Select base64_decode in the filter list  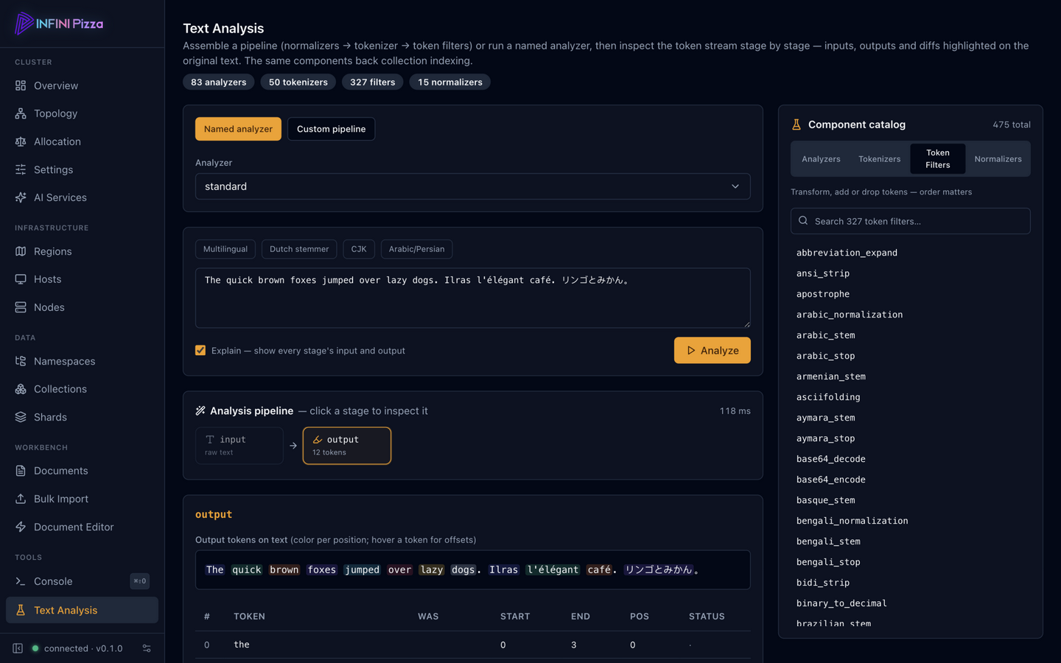[831, 459]
